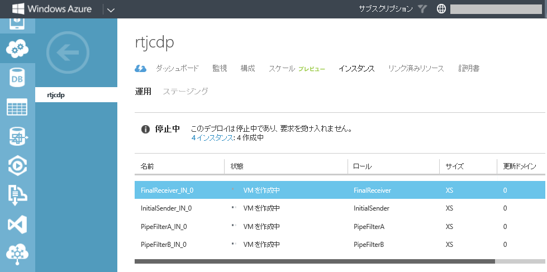Click the back arrow circle button
The image size is (547, 272).
click(68, 53)
